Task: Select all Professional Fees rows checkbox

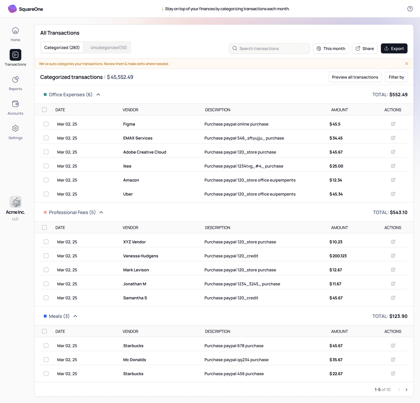Action: (44, 227)
